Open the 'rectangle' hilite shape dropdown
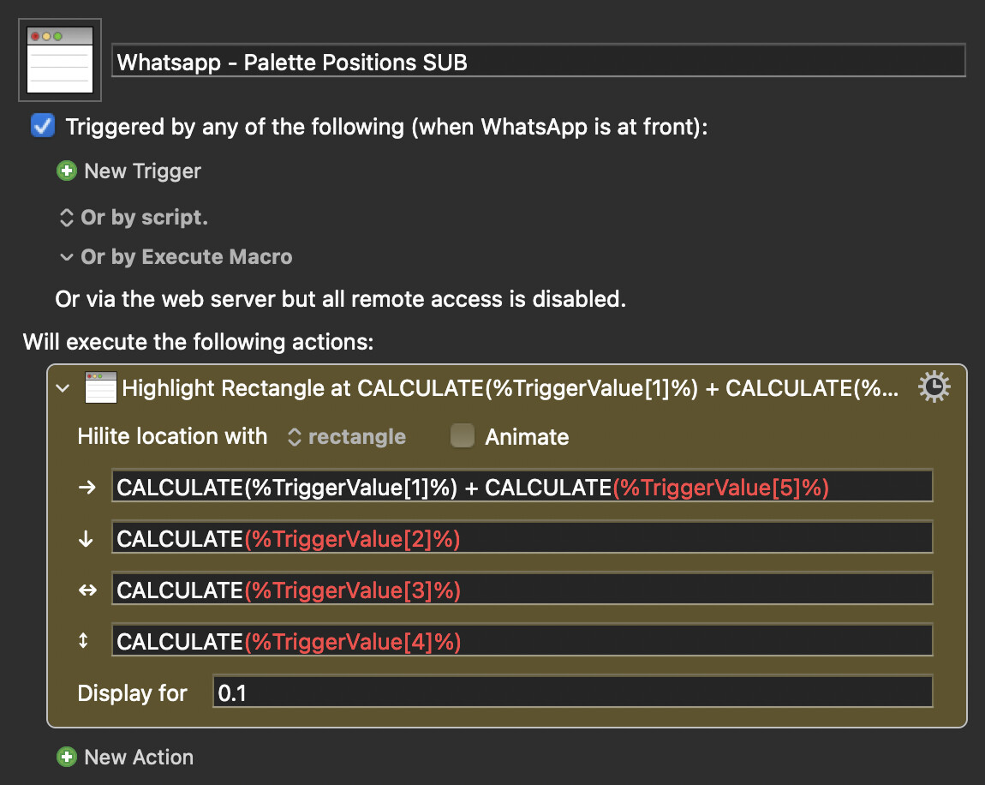Image resolution: width=985 pixels, height=785 pixels. [x=347, y=437]
